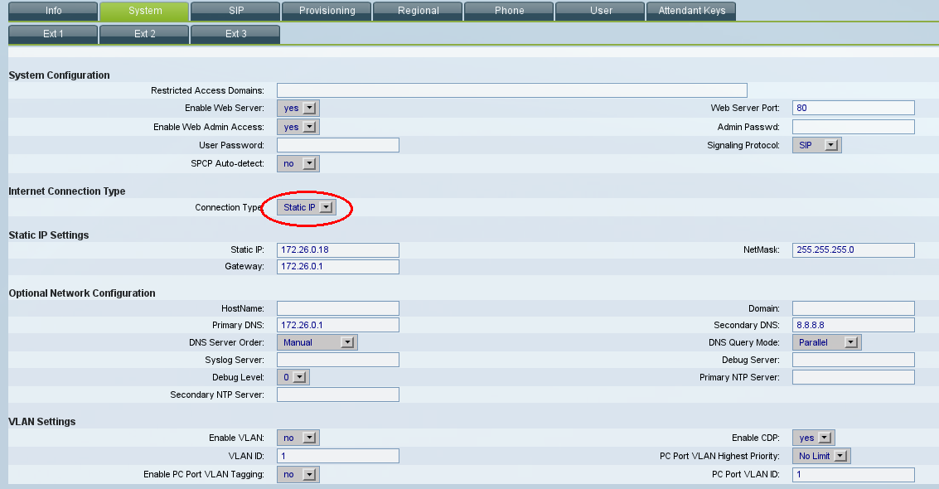Open the Connection Type dropdown
The image size is (939, 489).
(x=306, y=208)
